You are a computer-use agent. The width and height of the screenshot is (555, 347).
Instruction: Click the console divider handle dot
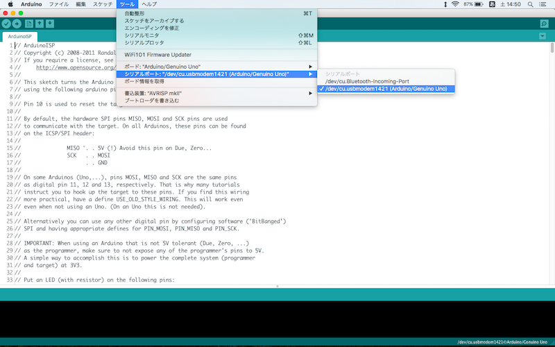click(x=277, y=286)
